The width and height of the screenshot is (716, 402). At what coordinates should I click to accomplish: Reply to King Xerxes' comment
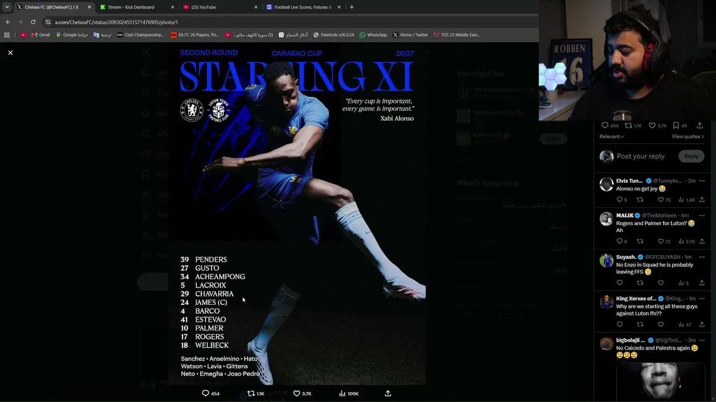619,324
